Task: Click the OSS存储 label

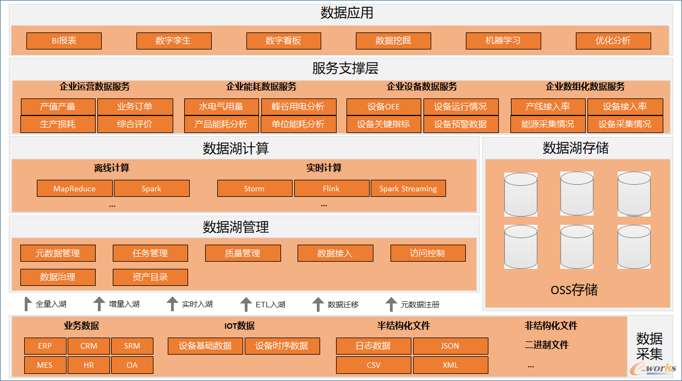Action: 574,290
